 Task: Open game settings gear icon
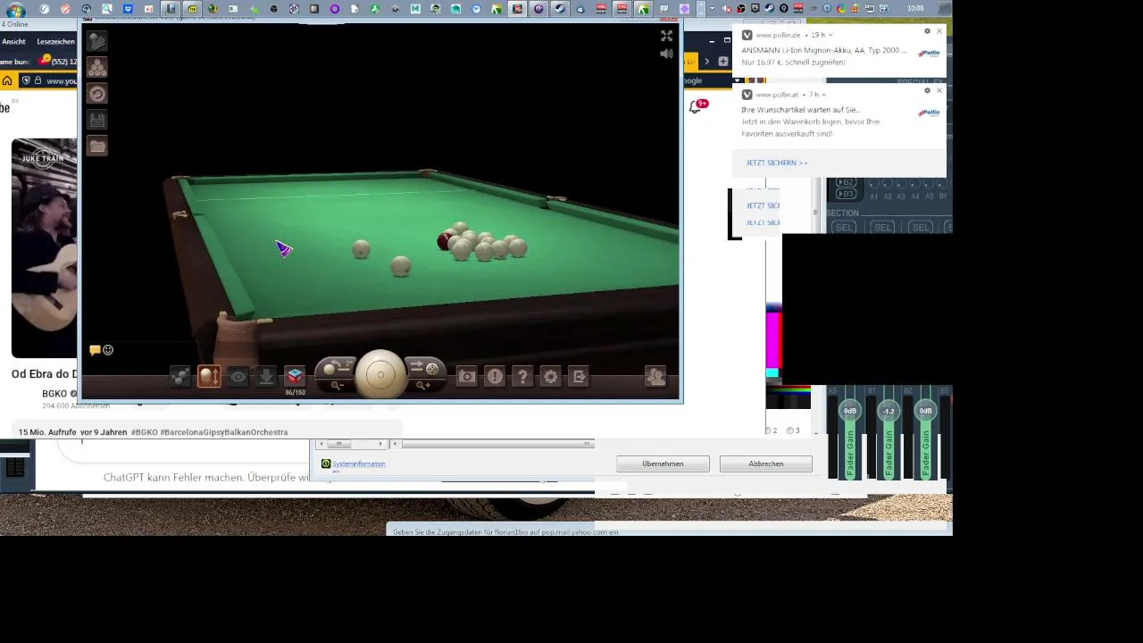click(x=551, y=377)
